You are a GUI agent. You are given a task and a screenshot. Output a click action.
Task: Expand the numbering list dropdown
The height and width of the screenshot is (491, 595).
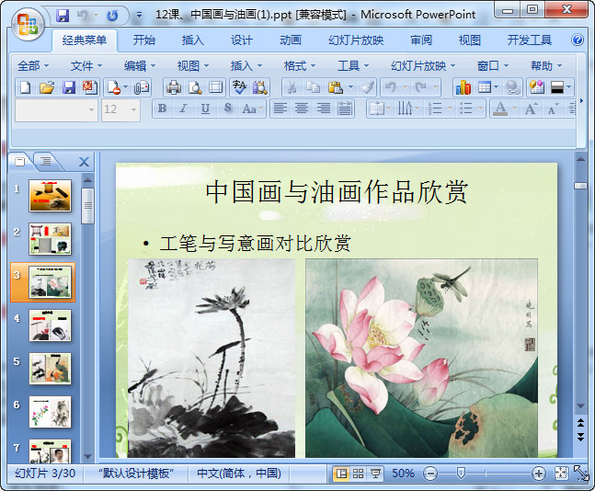(450, 108)
